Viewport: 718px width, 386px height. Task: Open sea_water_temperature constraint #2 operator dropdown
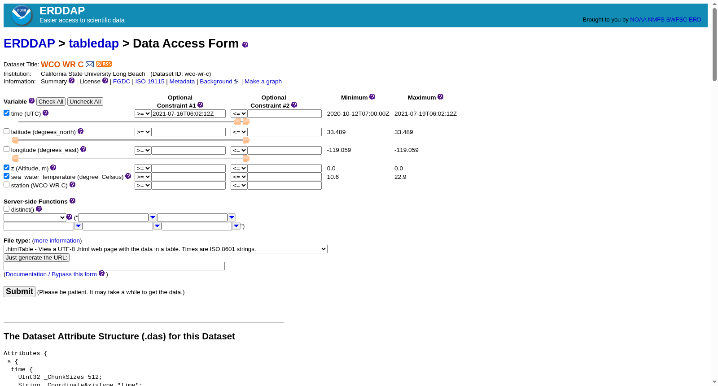[239, 177]
